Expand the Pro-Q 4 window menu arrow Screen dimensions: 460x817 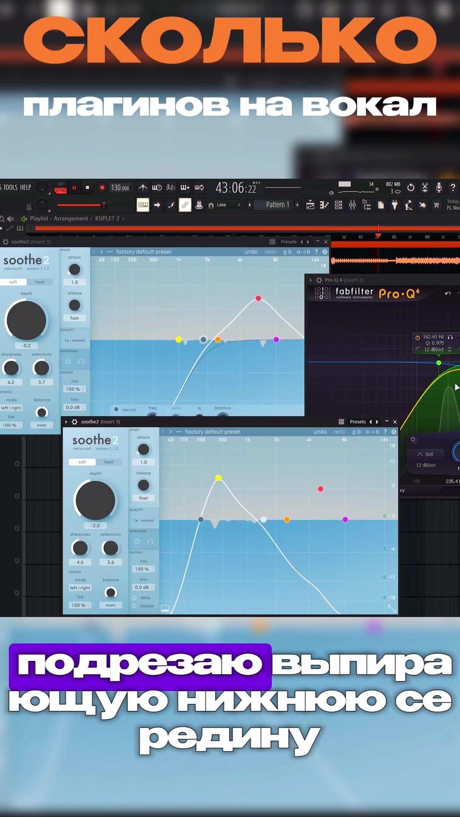(310, 280)
